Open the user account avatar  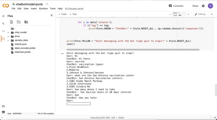[x=210, y=6]
